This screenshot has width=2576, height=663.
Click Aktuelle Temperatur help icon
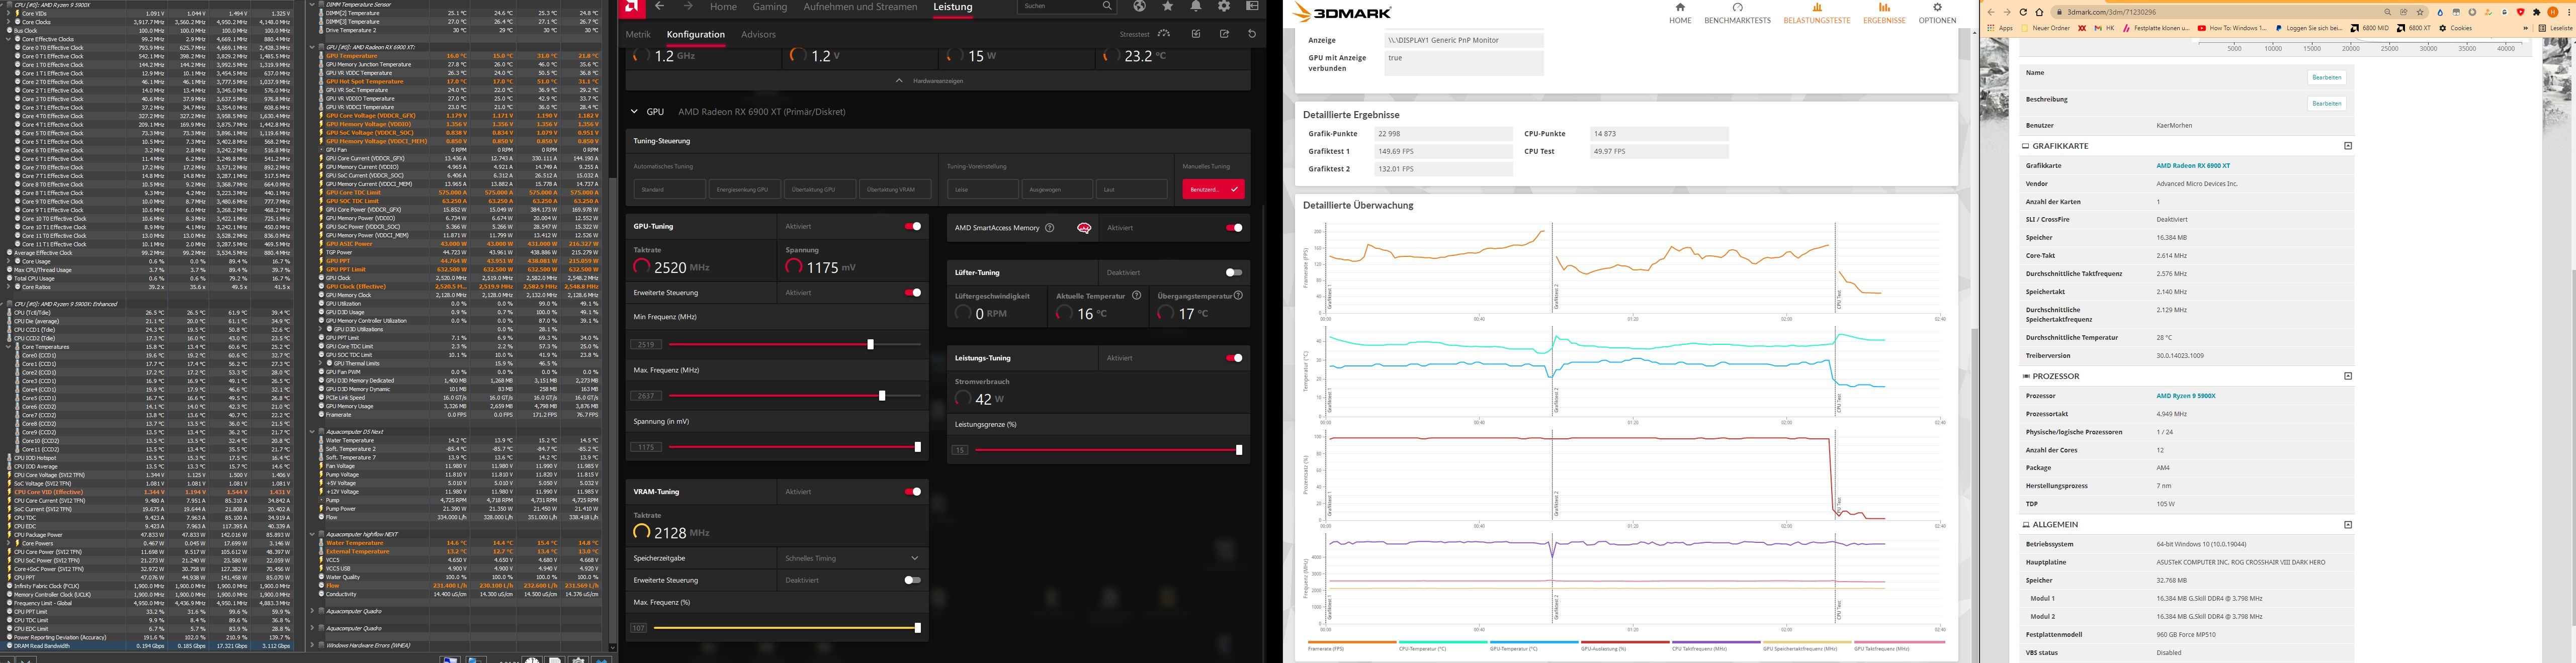(x=1136, y=296)
